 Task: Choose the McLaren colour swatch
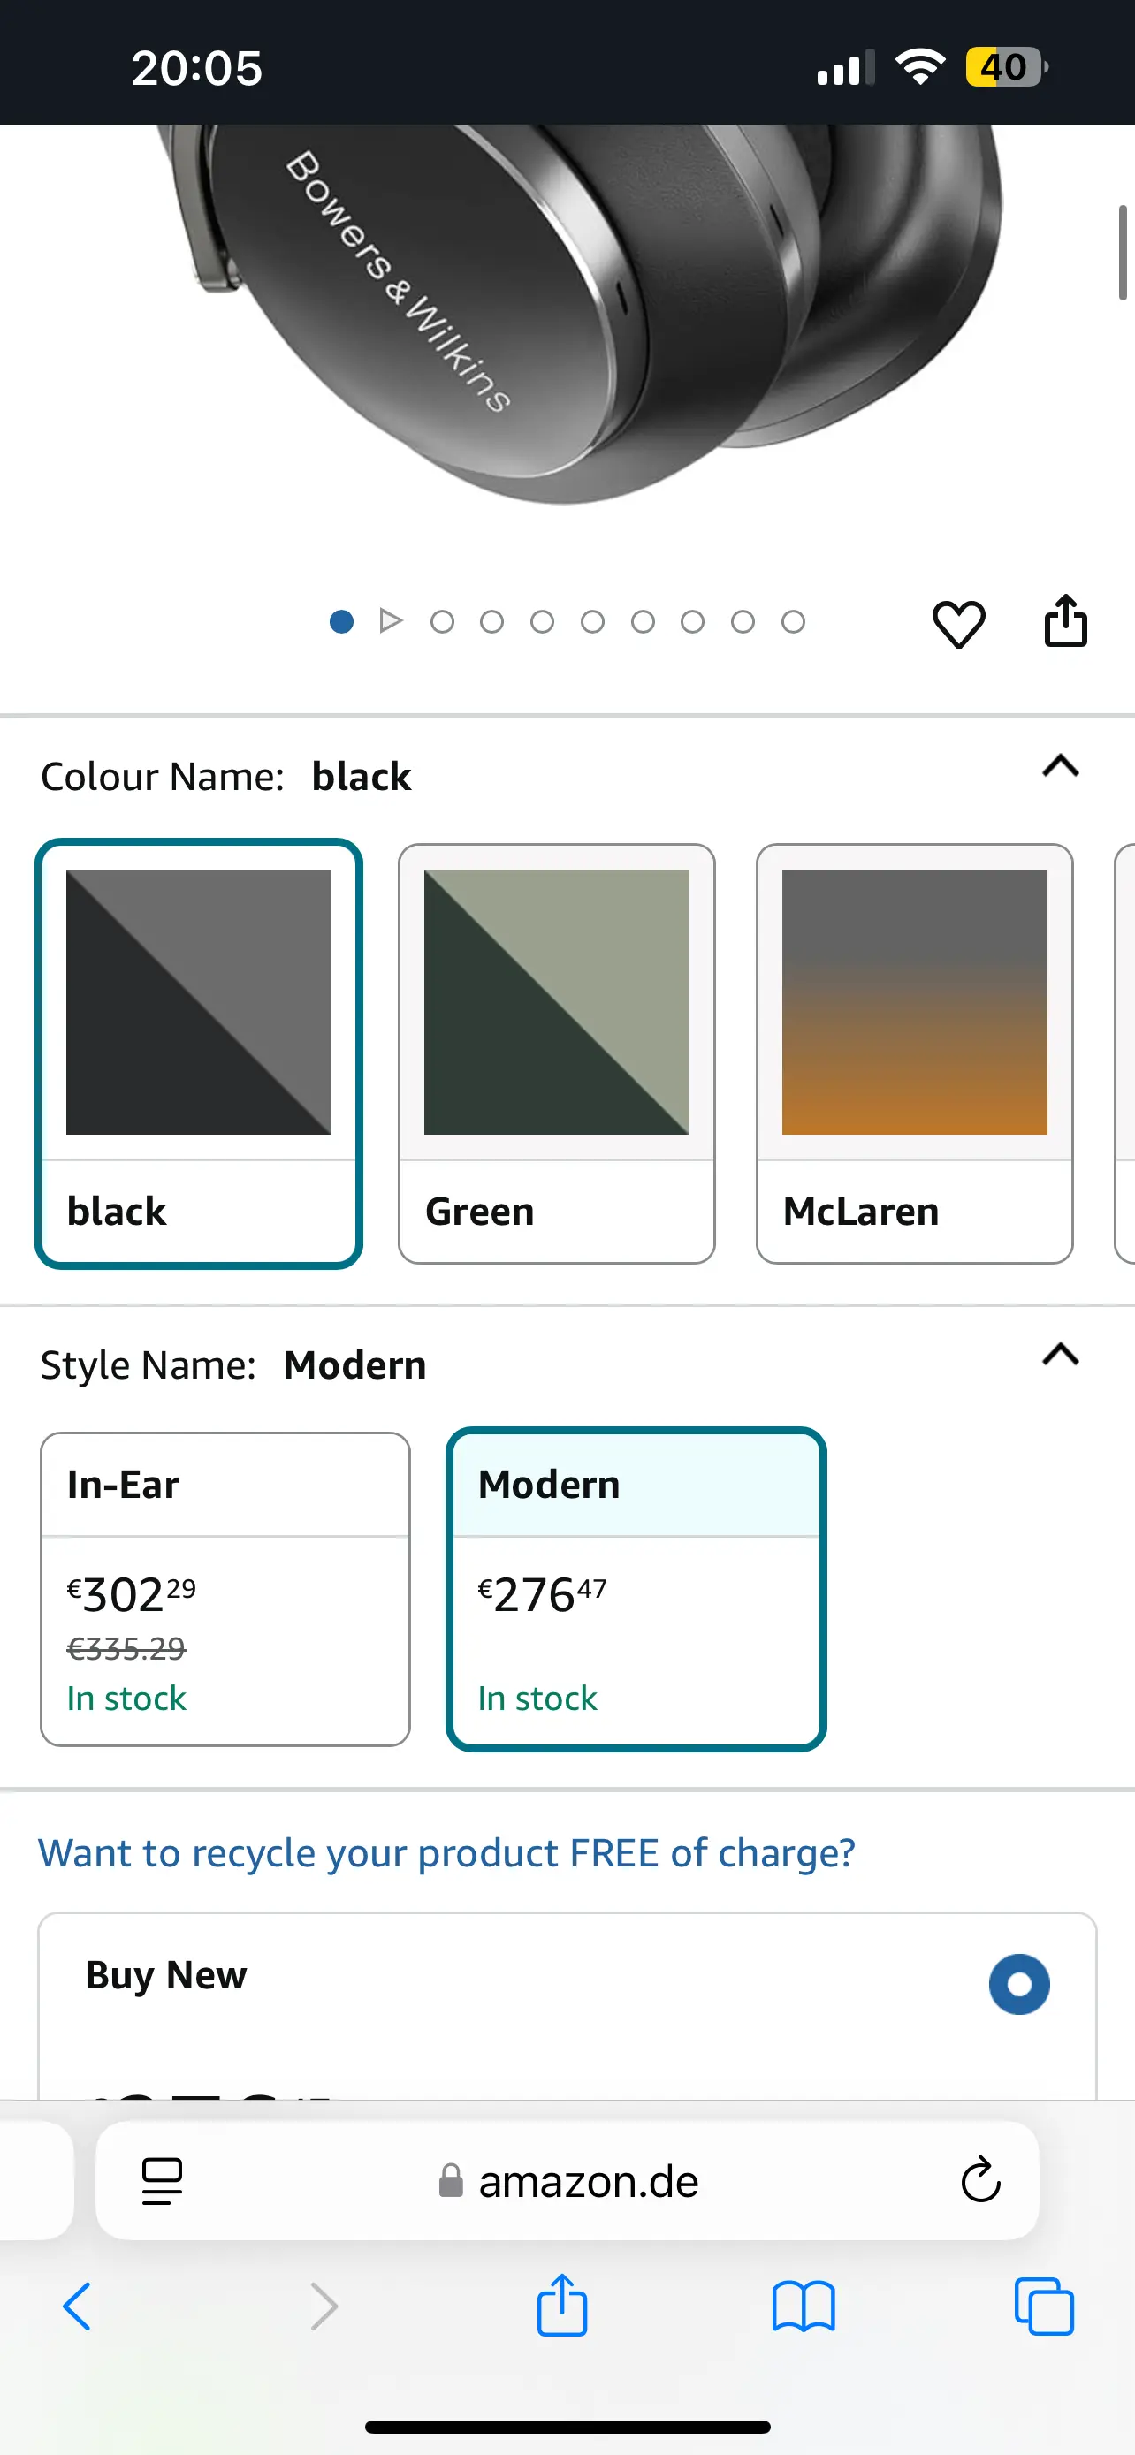915,1053
